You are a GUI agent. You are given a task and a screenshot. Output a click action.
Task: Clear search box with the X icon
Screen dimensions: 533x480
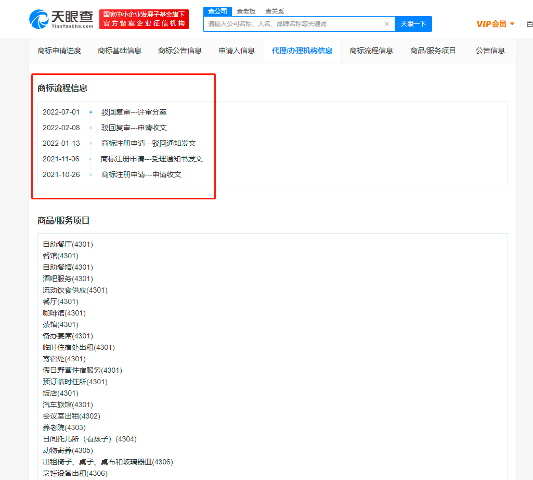coord(387,24)
